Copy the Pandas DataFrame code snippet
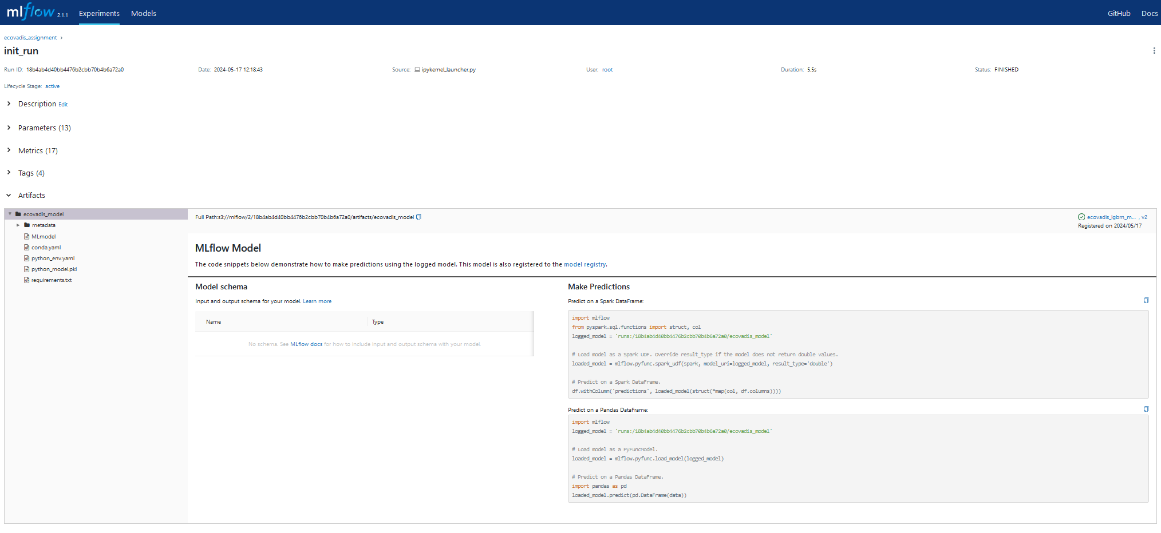 (1146, 409)
